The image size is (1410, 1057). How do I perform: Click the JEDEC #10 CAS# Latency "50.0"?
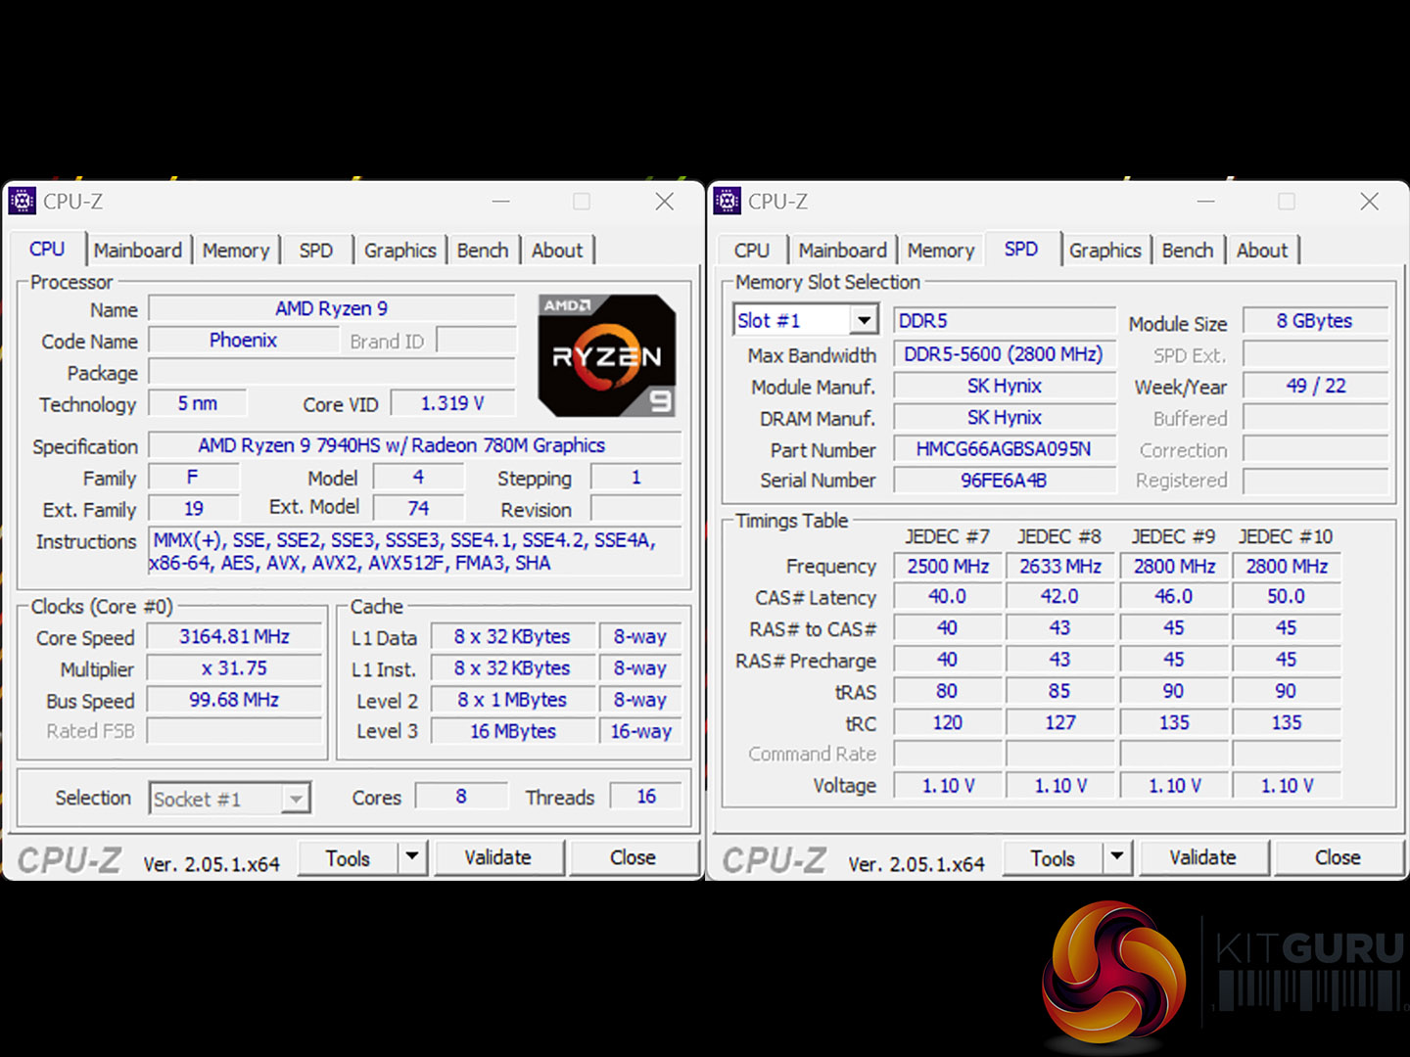pos(1287,597)
